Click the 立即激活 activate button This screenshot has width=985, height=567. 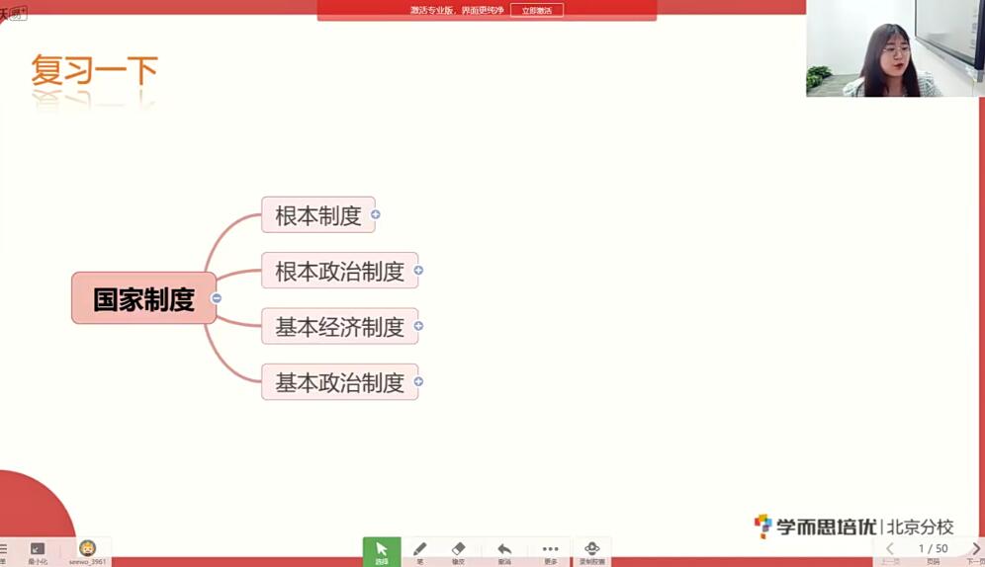[537, 10]
